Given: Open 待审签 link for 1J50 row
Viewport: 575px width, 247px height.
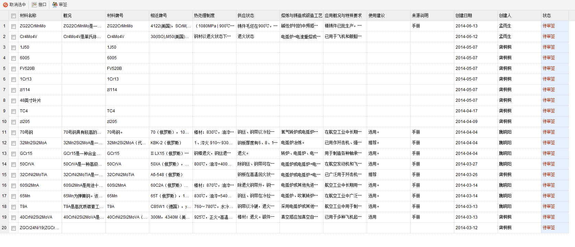Looking at the screenshot, I should click(549, 47).
